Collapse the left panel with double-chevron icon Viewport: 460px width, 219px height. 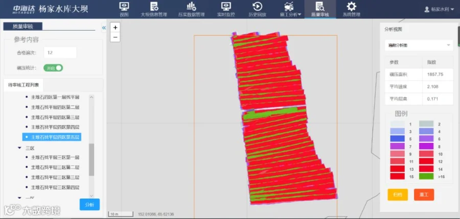(x=104, y=28)
